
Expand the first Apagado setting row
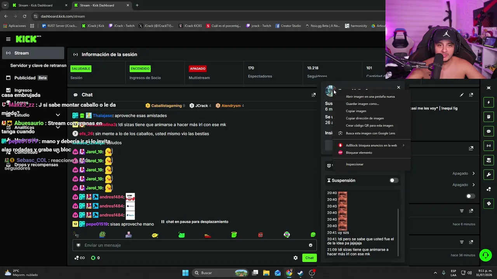[464, 174]
